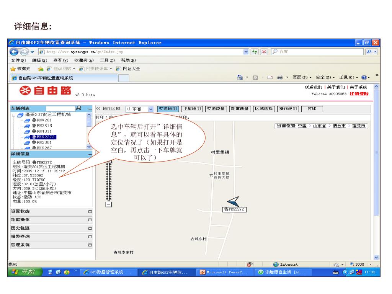Click the stop loading X icon
This screenshot has width=392, height=294.
tap(264, 52)
